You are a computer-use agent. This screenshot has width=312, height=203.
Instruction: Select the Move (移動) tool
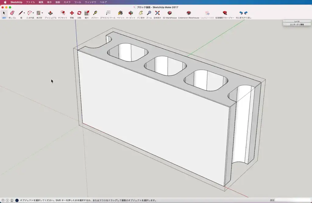(x=72, y=13)
